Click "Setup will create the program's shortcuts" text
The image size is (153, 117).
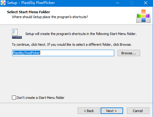[81, 34]
